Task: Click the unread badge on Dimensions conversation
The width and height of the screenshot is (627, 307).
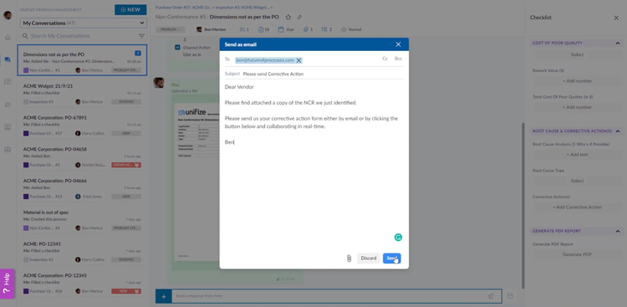Action: pyautogui.click(x=138, y=54)
